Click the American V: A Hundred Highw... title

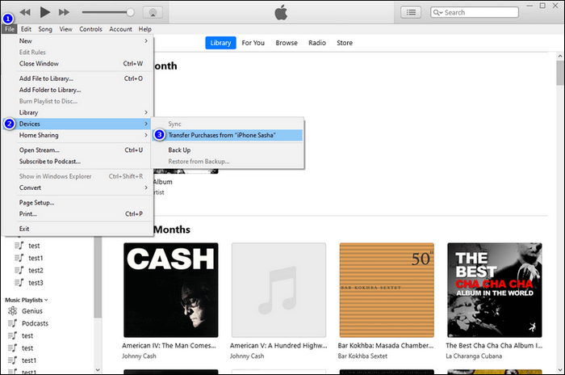(x=278, y=346)
